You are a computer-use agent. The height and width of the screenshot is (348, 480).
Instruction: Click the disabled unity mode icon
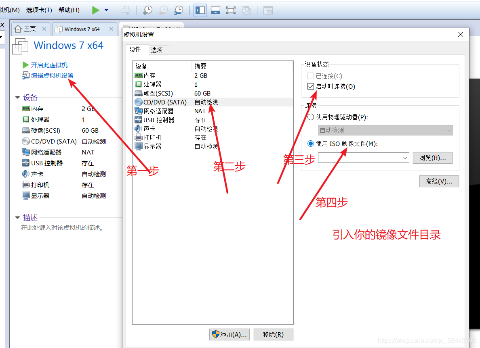[246, 10]
